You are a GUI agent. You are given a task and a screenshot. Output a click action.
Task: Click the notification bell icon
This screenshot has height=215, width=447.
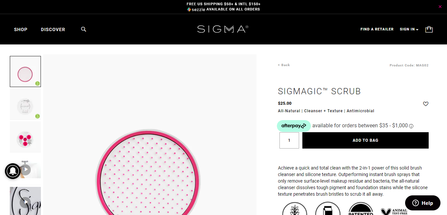(x=13, y=171)
